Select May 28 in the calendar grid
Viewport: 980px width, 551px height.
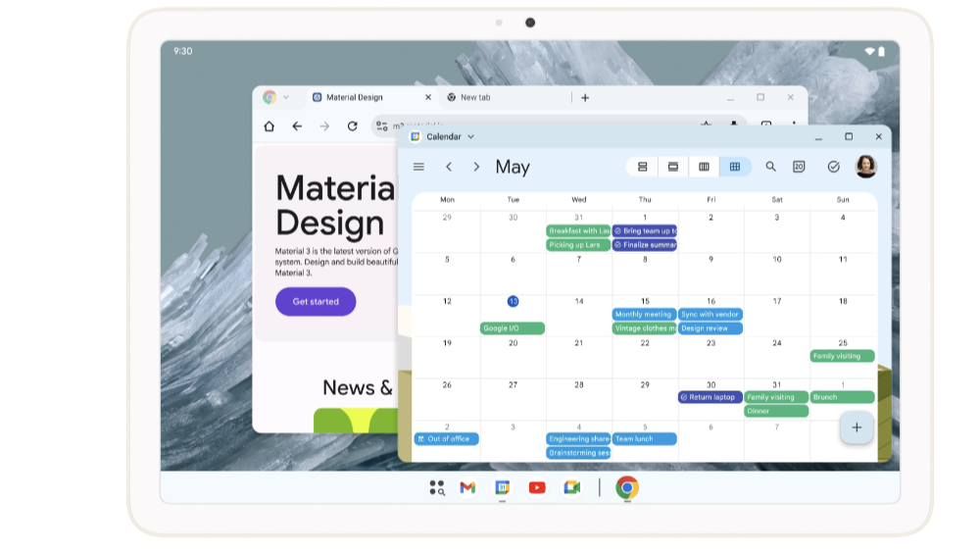pyautogui.click(x=579, y=385)
